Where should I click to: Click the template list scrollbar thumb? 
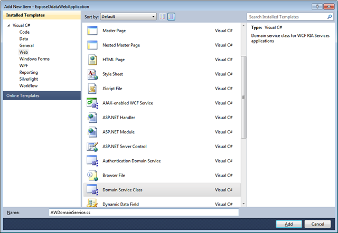243,97
